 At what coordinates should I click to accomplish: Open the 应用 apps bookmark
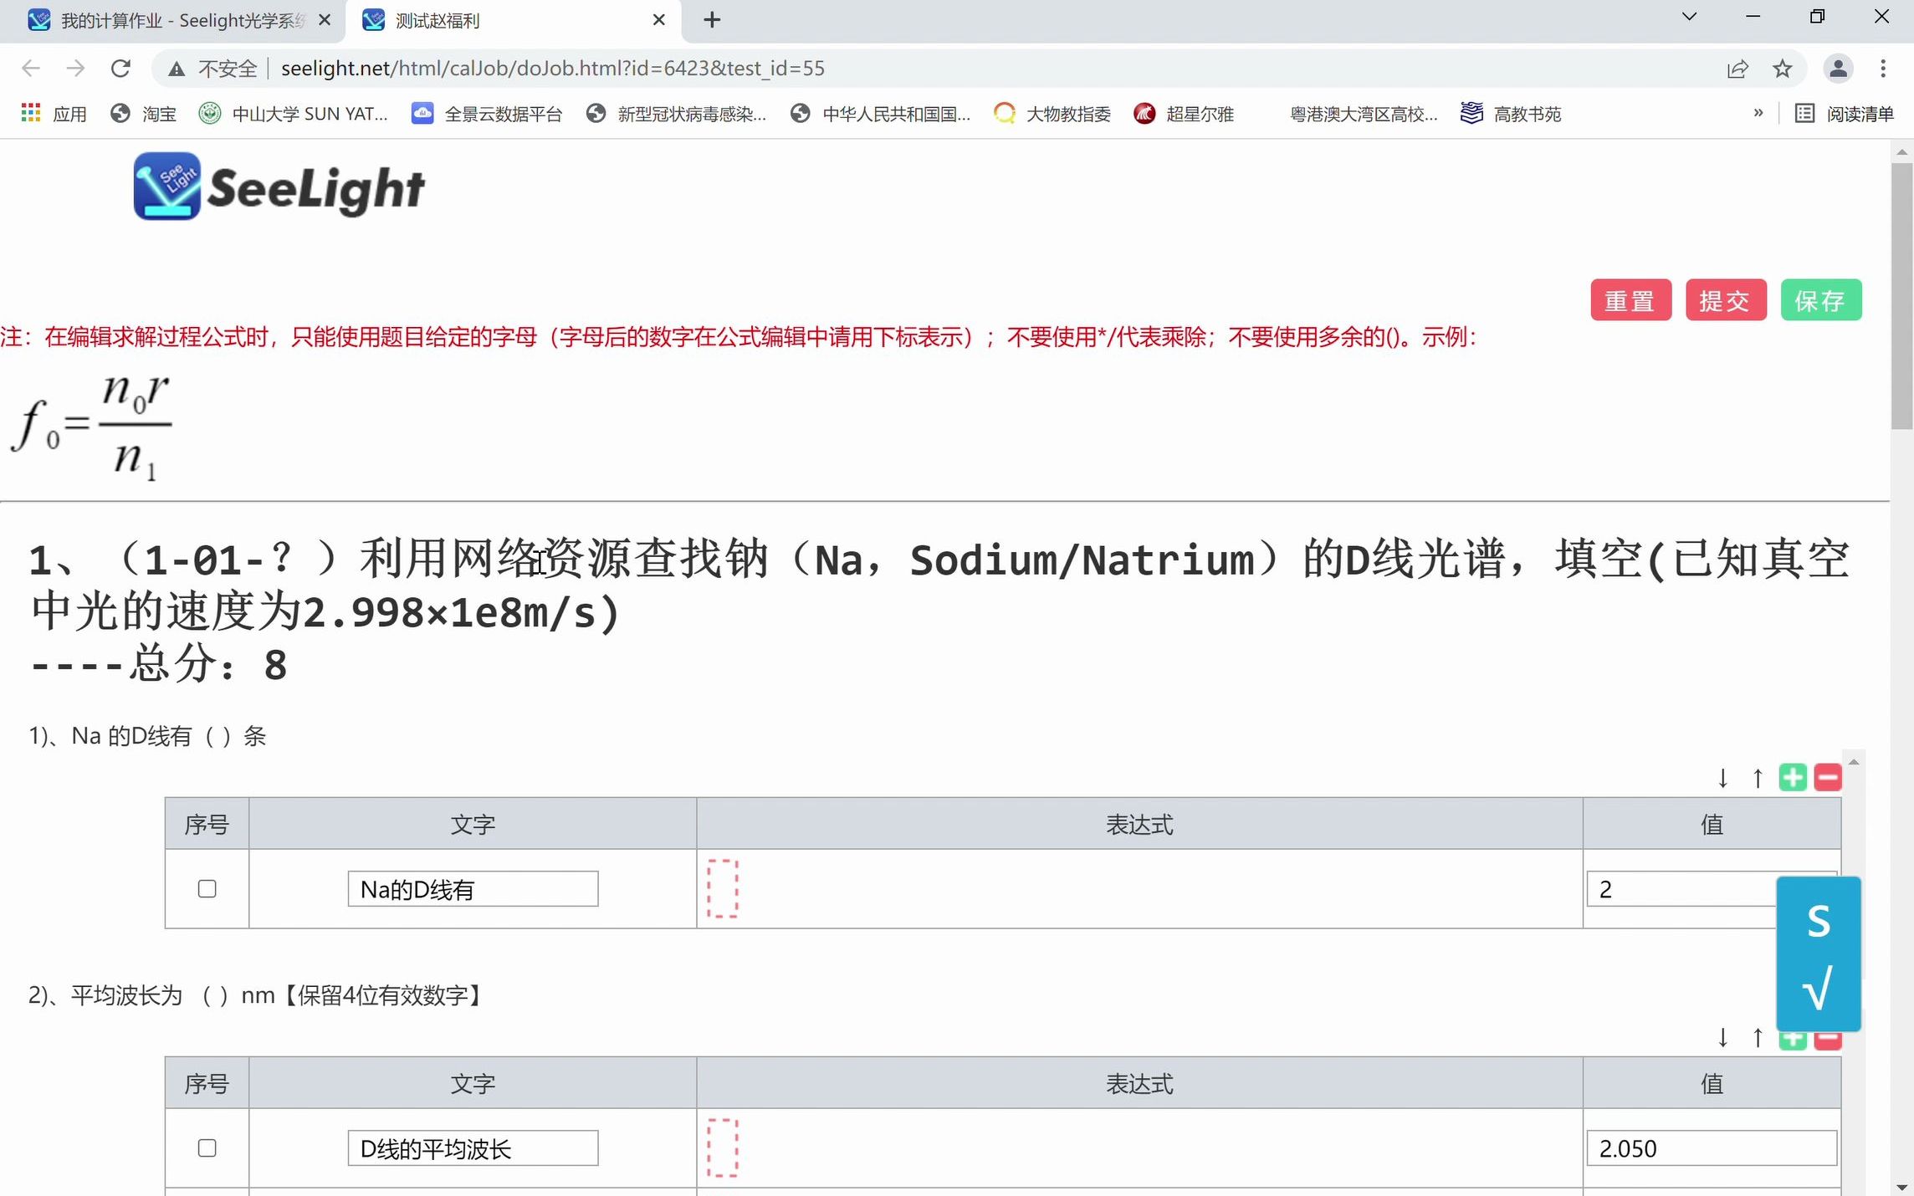[54, 114]
